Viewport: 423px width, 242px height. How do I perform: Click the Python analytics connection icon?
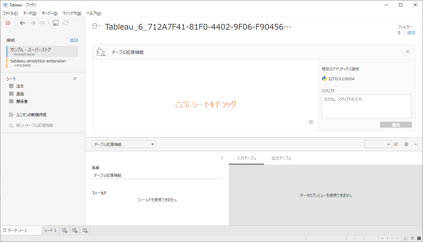[324, 79]
